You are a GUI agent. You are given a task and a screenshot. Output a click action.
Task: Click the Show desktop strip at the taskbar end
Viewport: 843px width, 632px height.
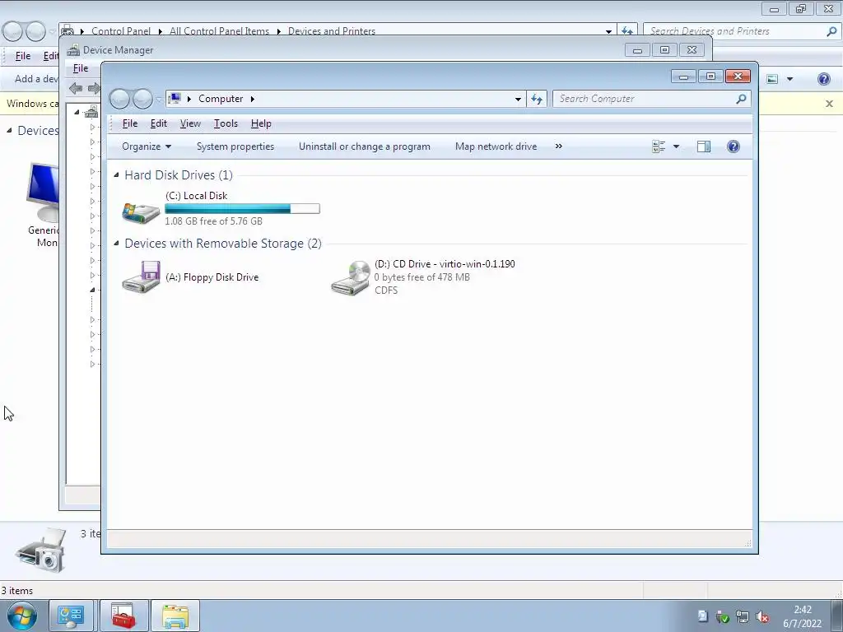tap(836, 616)
